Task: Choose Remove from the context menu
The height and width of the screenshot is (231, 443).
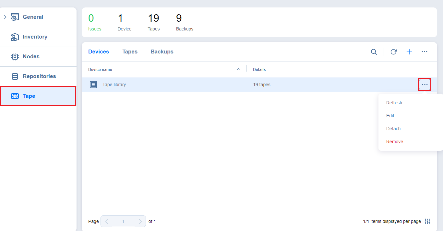Action: point(395,142)
